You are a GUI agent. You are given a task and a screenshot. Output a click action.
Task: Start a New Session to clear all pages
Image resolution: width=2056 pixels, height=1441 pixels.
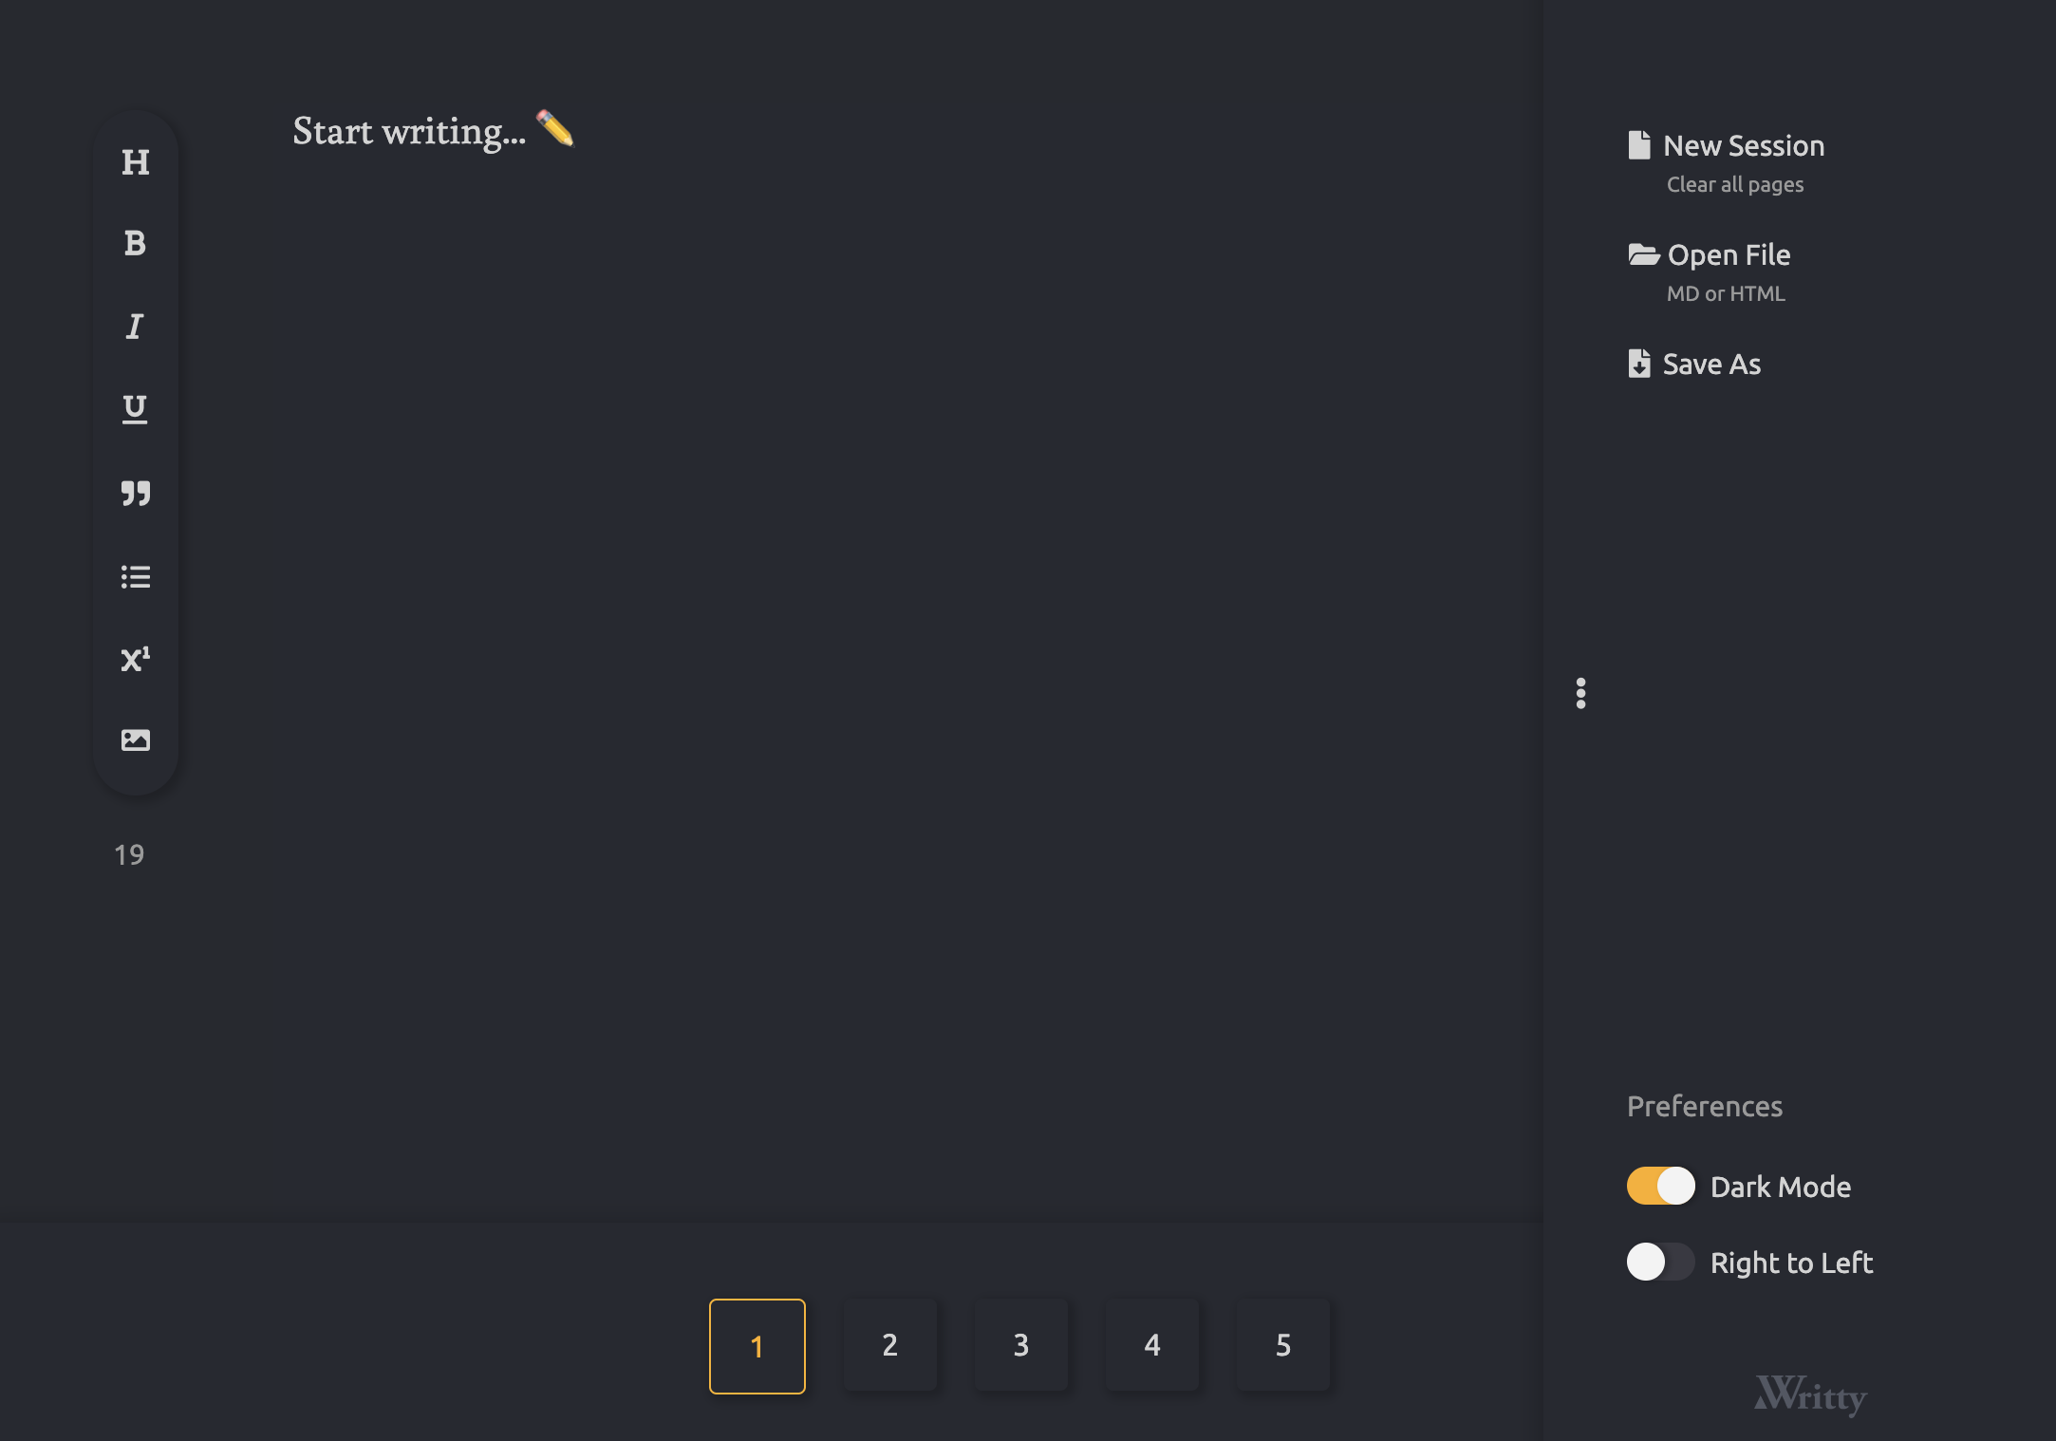pos(1744,145)
